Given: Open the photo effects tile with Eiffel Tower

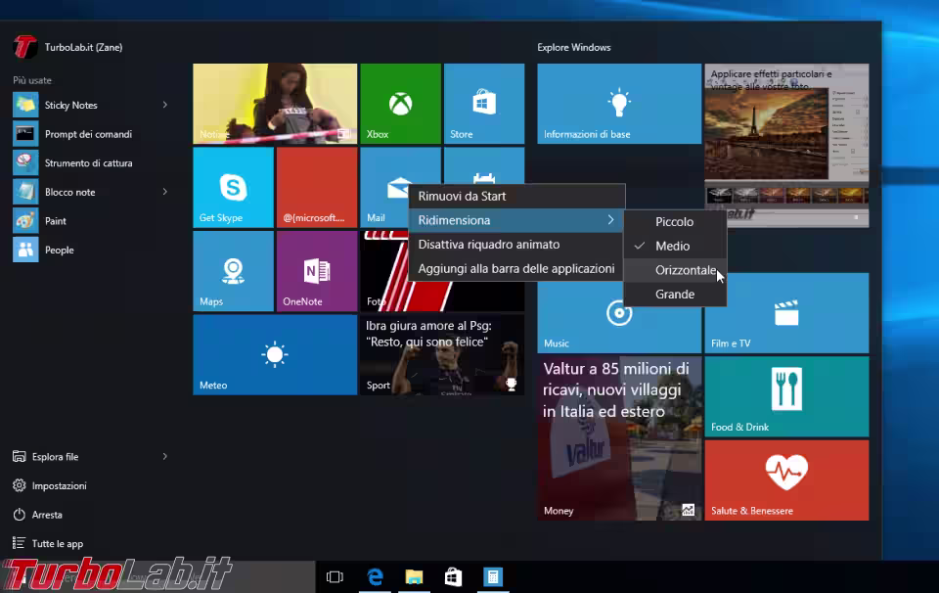Looking at the screenshot, I should point(786,146).
